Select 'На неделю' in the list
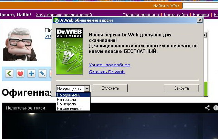The width and height of the screenshot is (218, 139). point(73,104)
